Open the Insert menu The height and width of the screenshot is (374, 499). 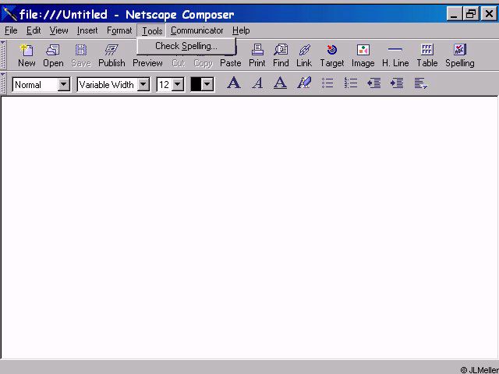coord(87,30)
